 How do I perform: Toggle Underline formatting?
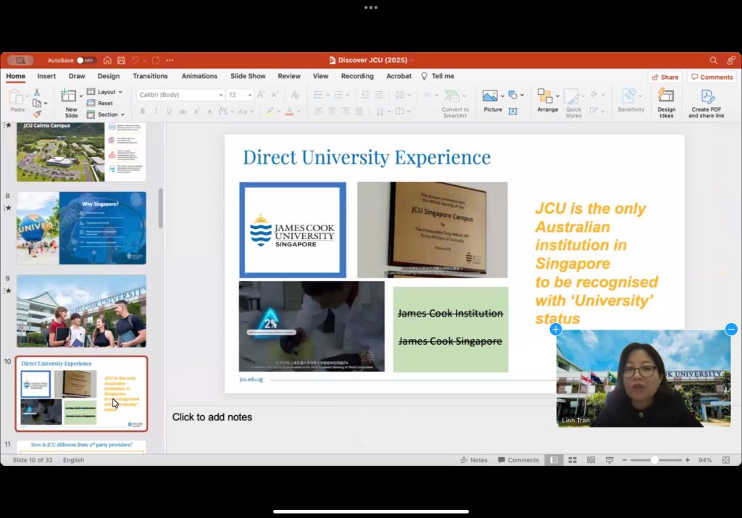(x=169, y=111)
